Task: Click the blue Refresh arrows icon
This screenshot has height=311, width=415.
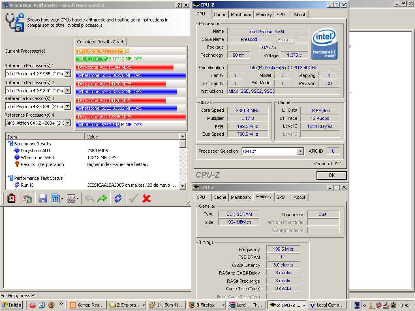Action: click(118, 198)
